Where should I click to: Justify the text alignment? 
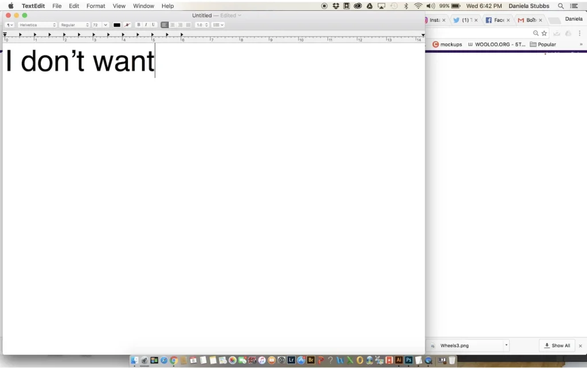click(188, 25)
